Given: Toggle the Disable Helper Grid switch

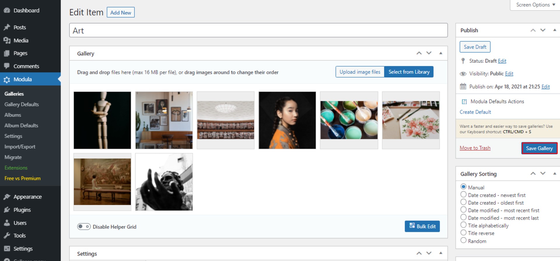Looking at the screenshot, I should pos(84,227).
